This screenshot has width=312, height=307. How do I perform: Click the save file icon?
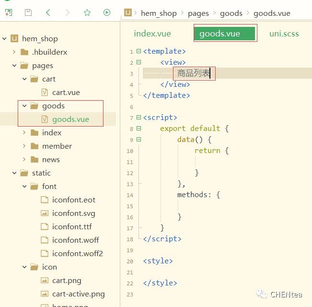[x=28, y=13]
